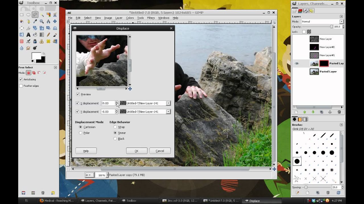Toggle the X displacement checkbox
Screen dimensions: 364x204
click(x=78, y=103)
